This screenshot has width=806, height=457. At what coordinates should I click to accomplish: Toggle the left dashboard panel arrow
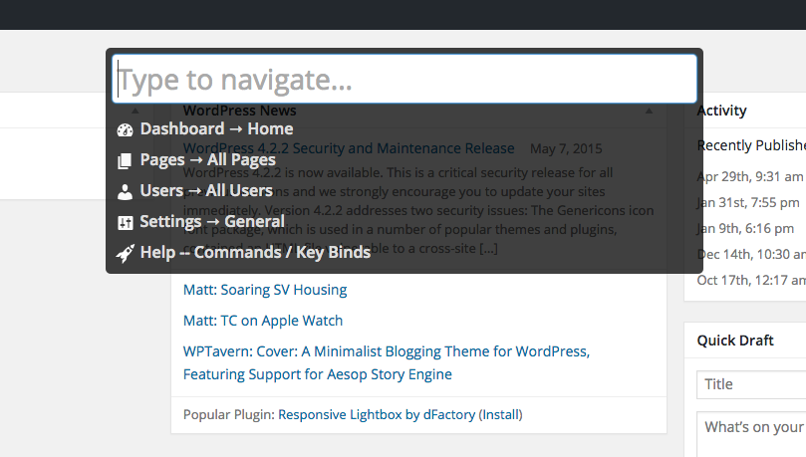[x=135, y=111]
